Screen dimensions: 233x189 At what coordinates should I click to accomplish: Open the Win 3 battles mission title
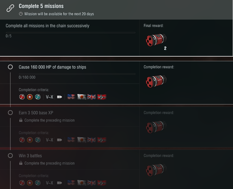pos(30,156)
